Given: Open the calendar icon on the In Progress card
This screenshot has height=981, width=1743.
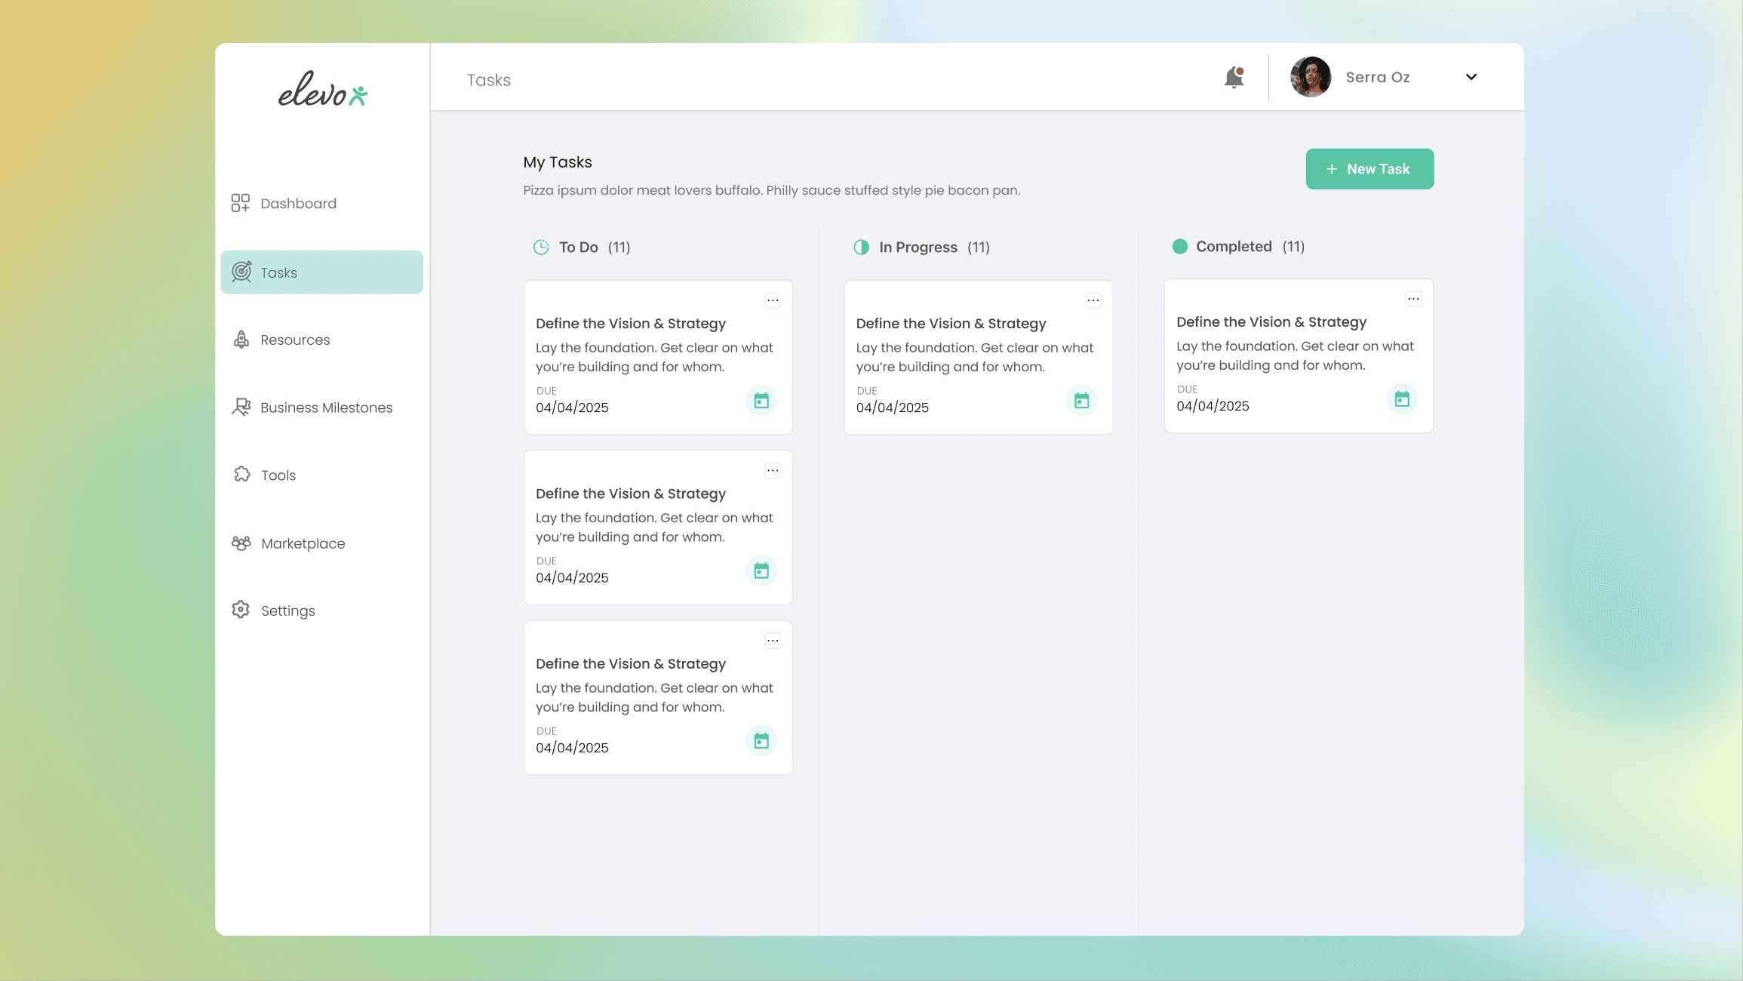Looking at the screenshot, I should [x=1082, y=401].
